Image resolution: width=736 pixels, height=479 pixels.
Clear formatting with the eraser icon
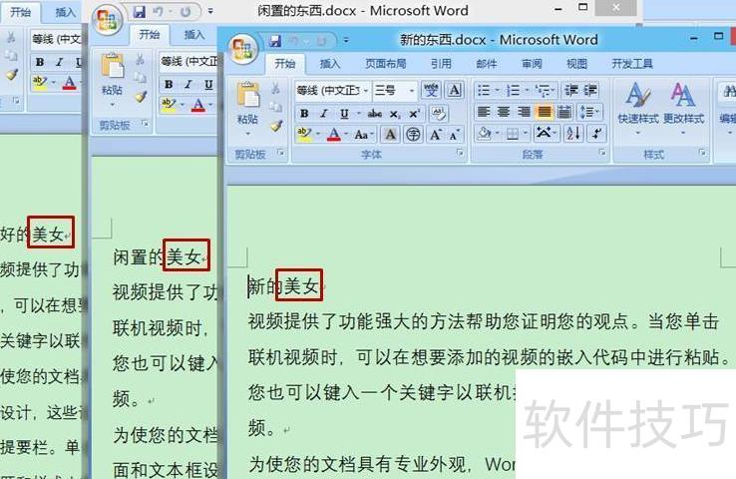(439, 114)
